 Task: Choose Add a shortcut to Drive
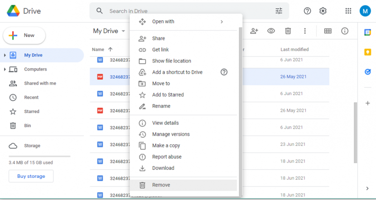point(183,72)
